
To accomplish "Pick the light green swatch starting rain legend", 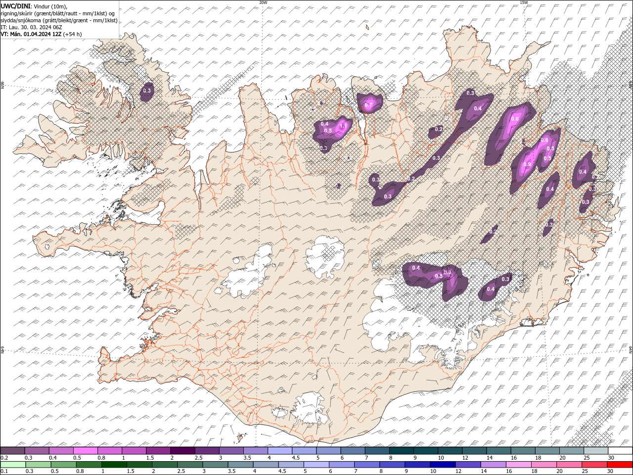I will coord(13,465).
